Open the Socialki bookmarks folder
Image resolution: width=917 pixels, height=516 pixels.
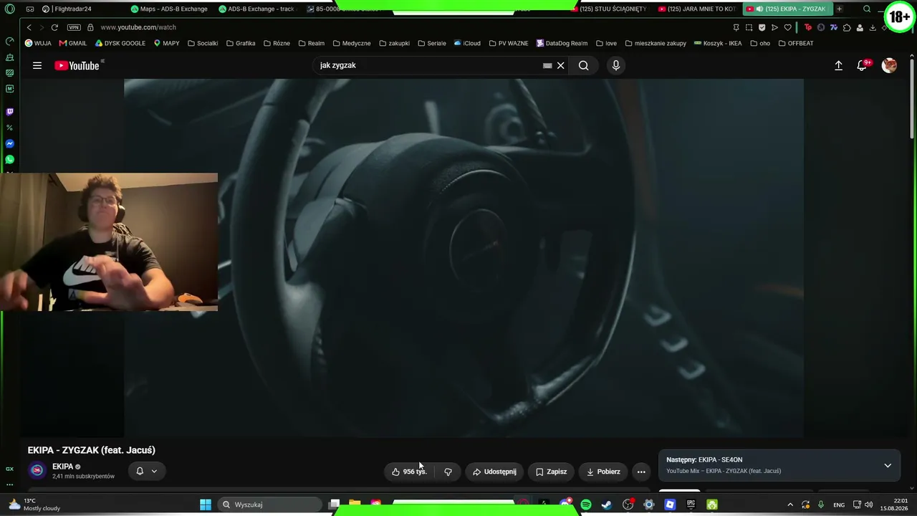[203, 43]
